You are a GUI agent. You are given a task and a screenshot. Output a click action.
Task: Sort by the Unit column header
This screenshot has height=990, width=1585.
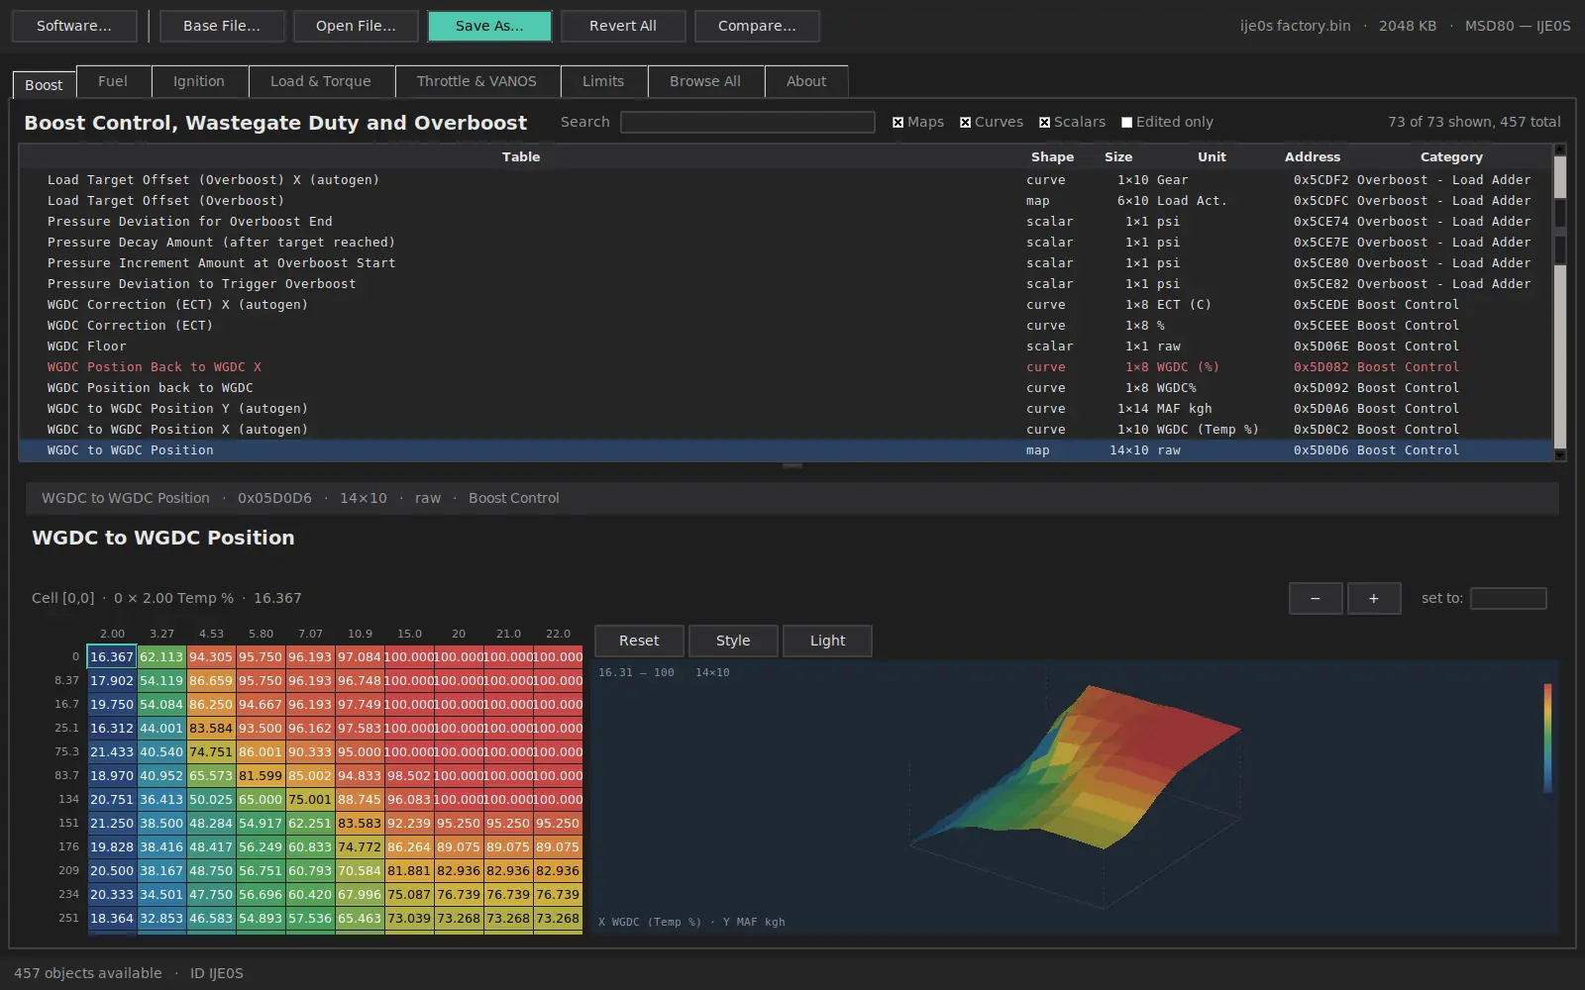click(1212, 156)
